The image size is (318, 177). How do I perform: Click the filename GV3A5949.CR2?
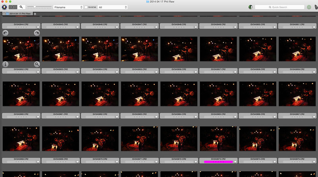coord(218,25)
